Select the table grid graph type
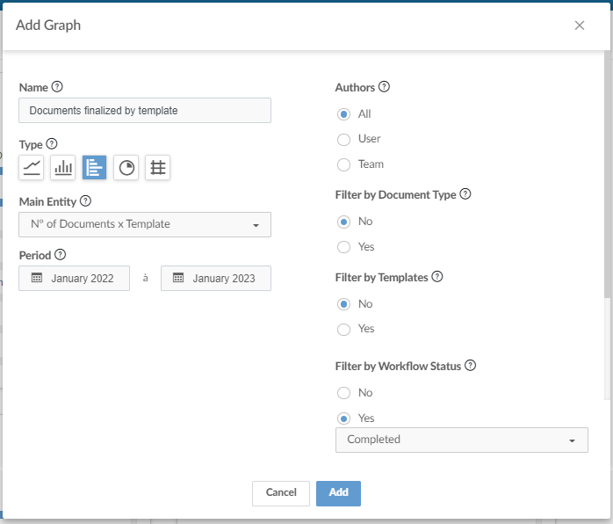 (157, 168)
